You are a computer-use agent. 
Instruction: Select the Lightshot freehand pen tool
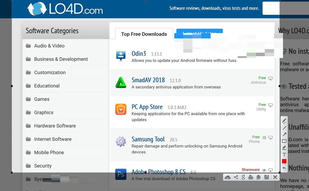(x=284, y=121)
